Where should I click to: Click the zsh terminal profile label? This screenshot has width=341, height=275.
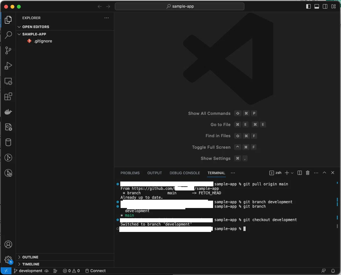click(x=275, y=173)
